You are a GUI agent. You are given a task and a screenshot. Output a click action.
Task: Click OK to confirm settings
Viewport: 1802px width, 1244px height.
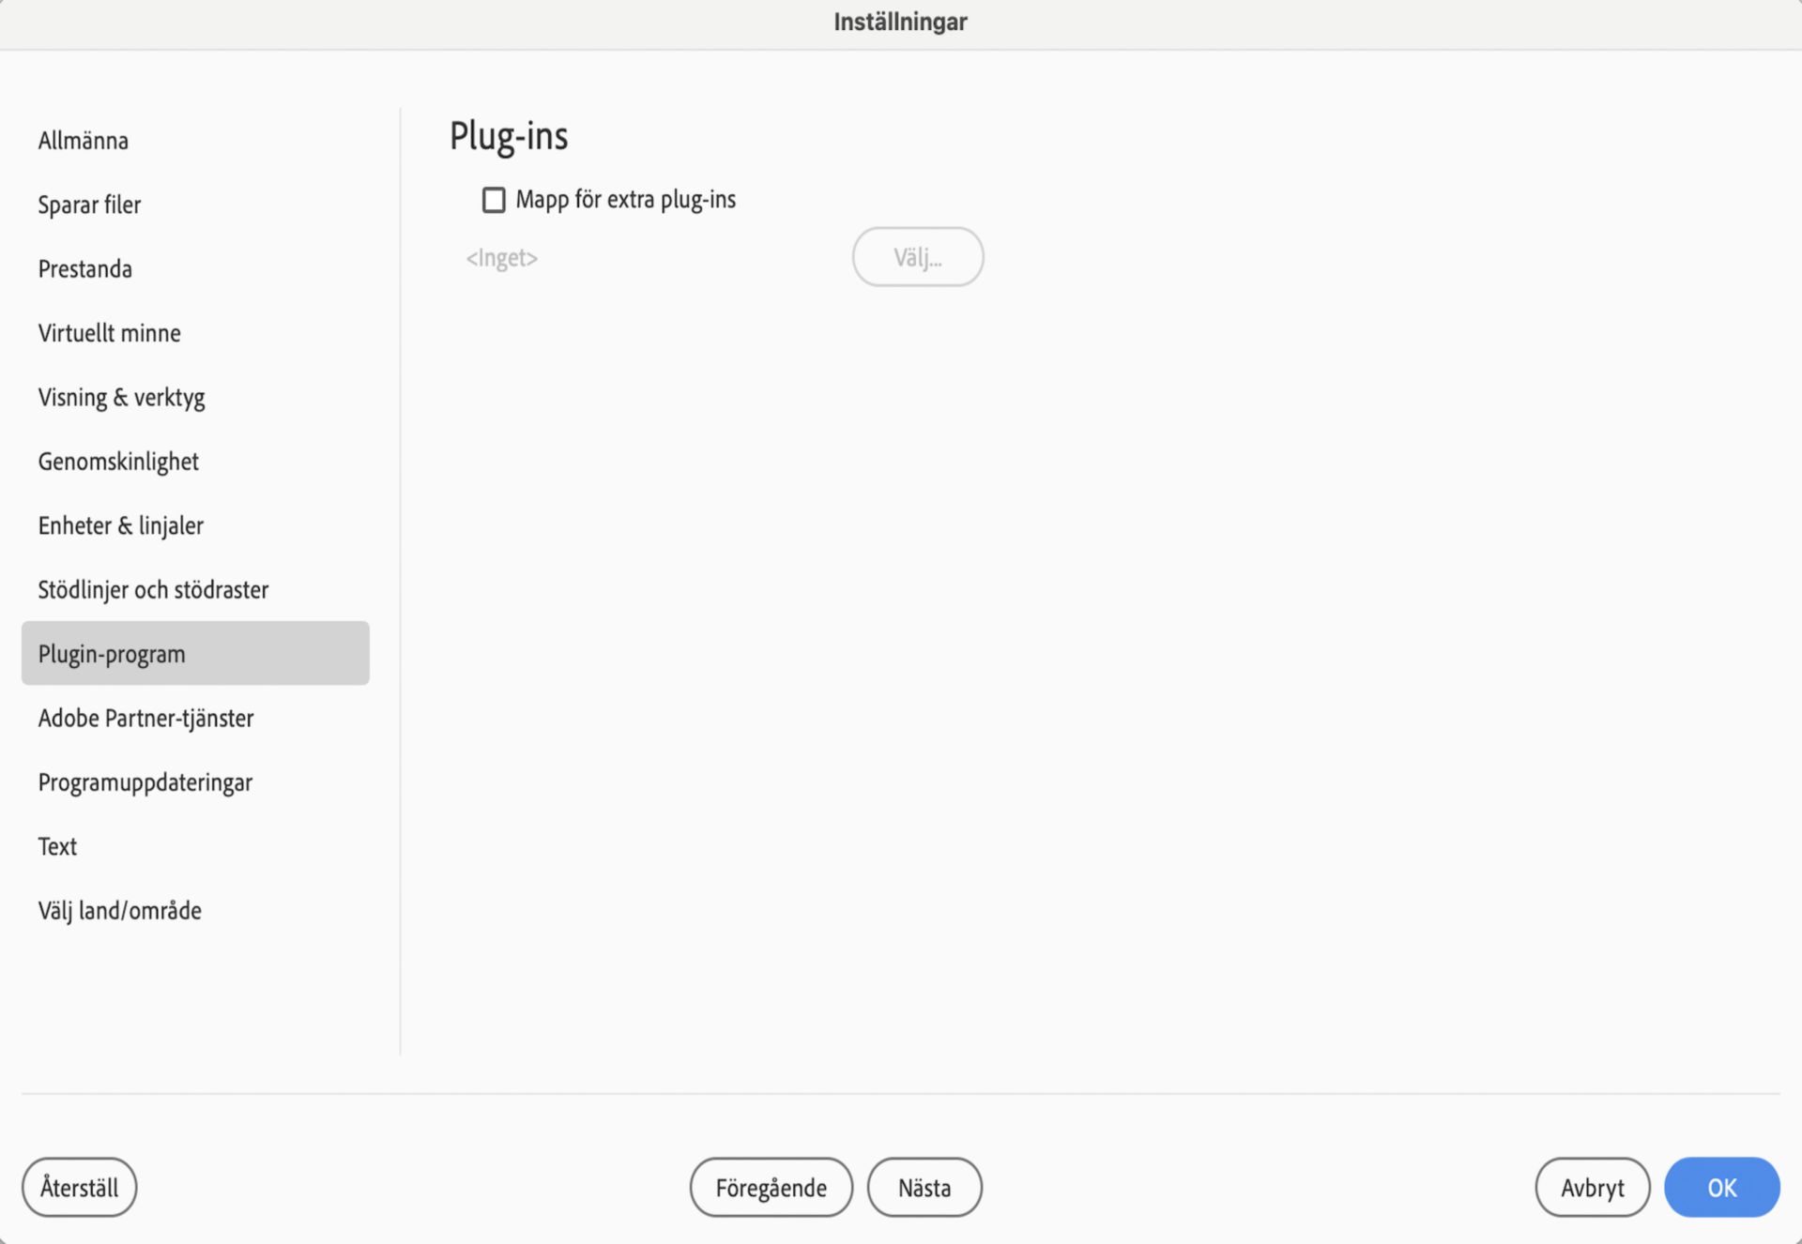click(x=1722, y=1187)
